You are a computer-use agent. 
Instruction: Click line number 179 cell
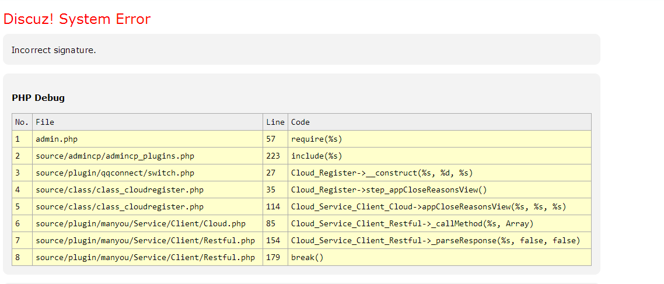point(275,257)
